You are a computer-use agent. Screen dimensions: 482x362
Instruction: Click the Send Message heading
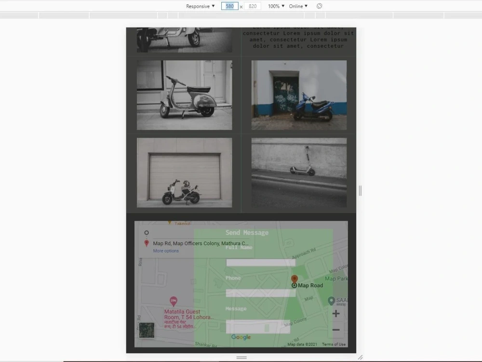pyautogui.click(x=247, y=233)
